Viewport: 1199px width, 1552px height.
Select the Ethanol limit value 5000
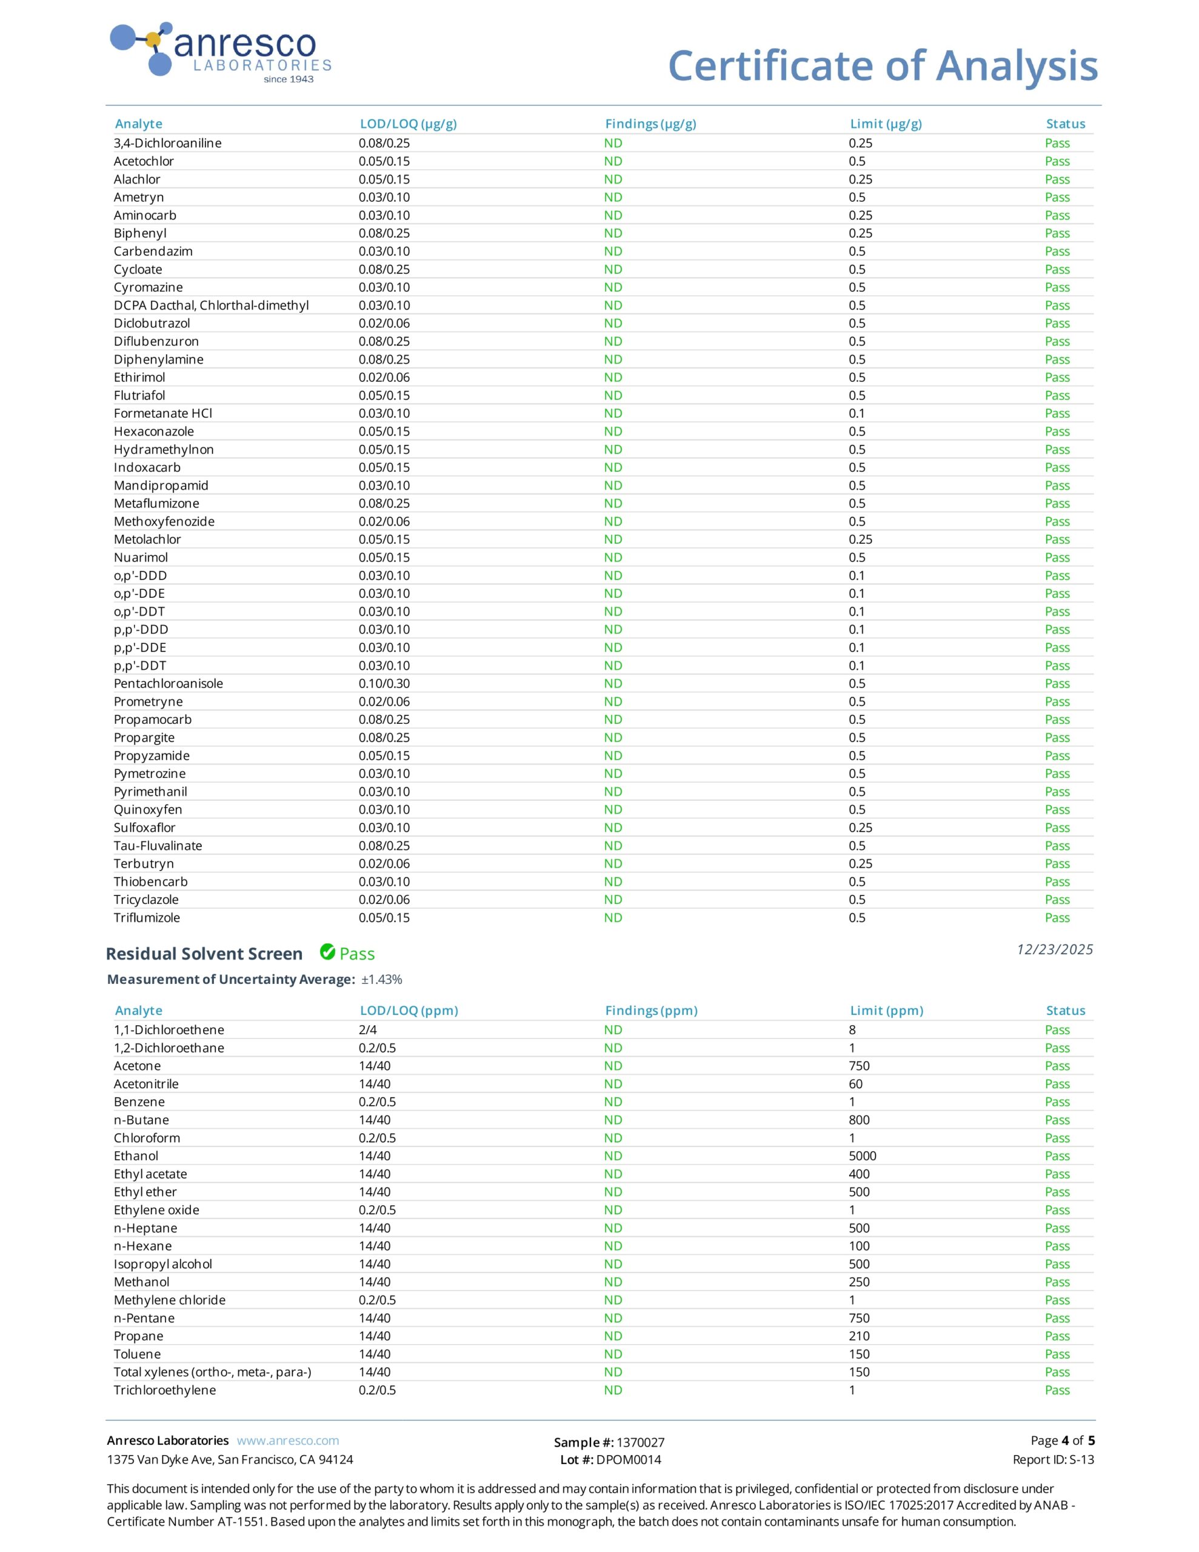(x=862, y=1156)
